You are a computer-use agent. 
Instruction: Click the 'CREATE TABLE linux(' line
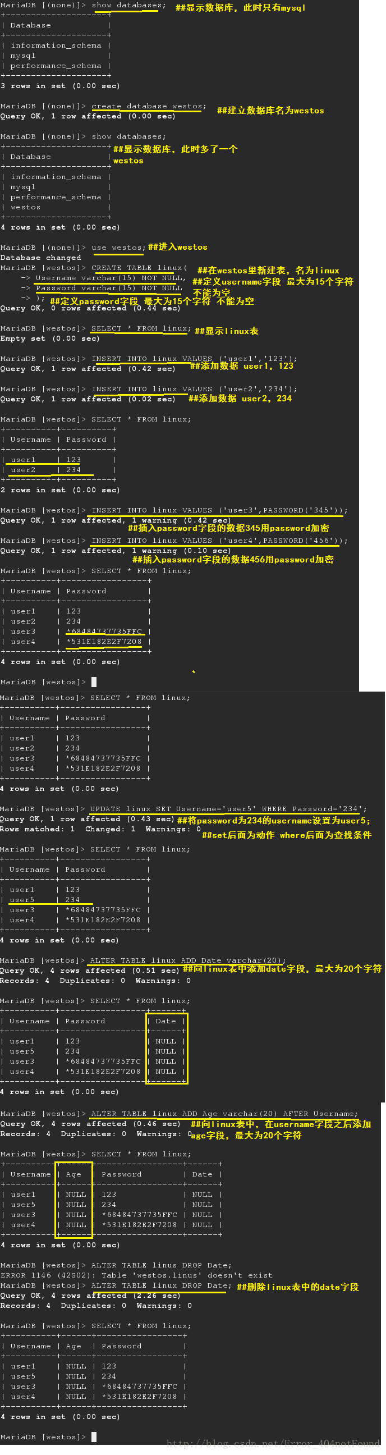point(139,268)
